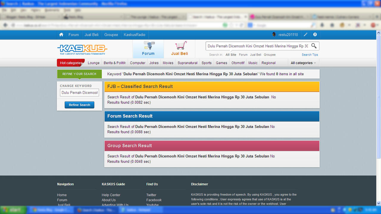
Task: Open the Regional category
Action: (268, 63)
